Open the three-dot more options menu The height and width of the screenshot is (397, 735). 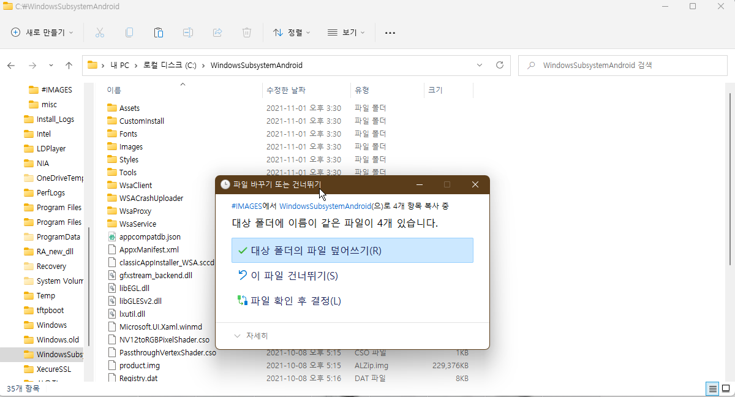pyautogui.click(x=390, y=32)
